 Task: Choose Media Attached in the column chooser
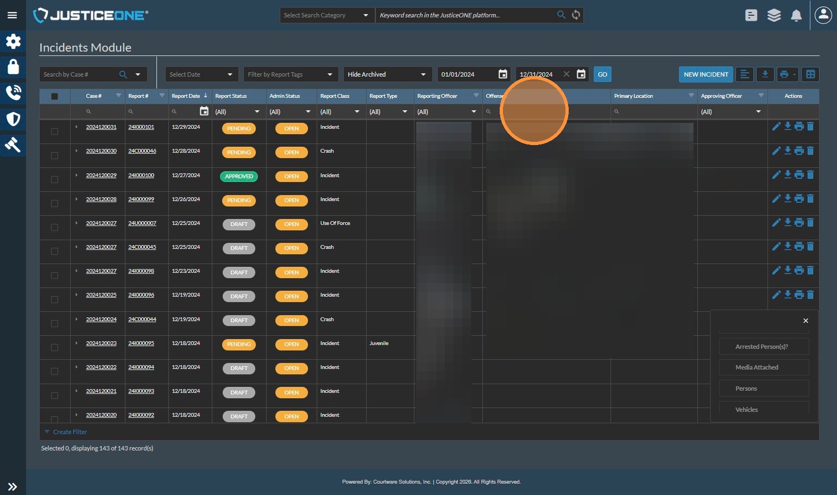point(764,367)
